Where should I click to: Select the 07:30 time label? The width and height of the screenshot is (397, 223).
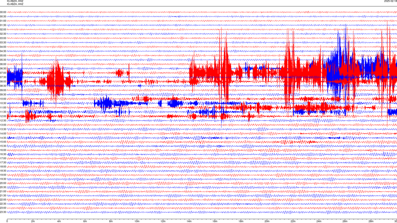3,77
